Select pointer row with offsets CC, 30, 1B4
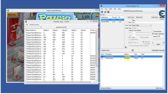168x94 pixels. [60, 77]
